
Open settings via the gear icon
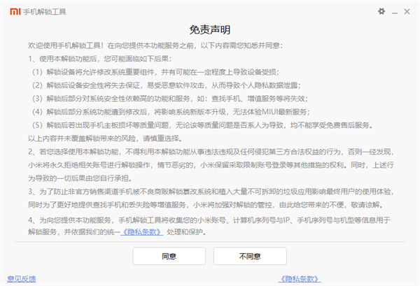381,11
